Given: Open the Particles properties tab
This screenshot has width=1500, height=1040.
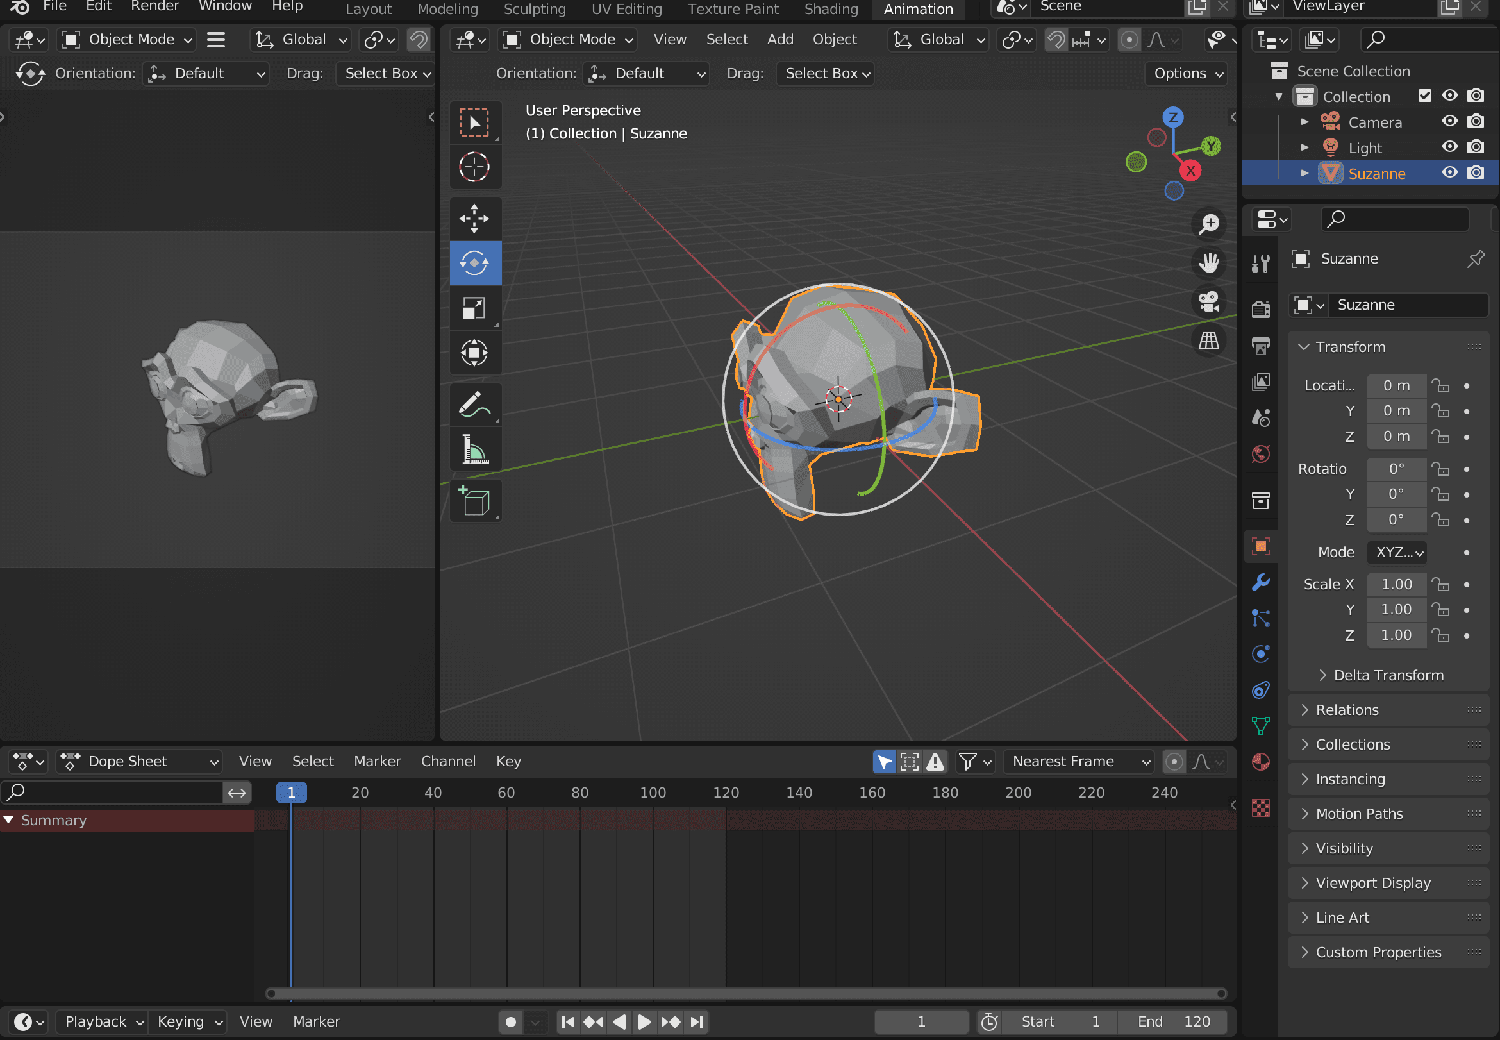Looking at the screenshot, I should click(1261, 617).
